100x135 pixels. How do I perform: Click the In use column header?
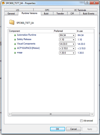pos(85,31)
